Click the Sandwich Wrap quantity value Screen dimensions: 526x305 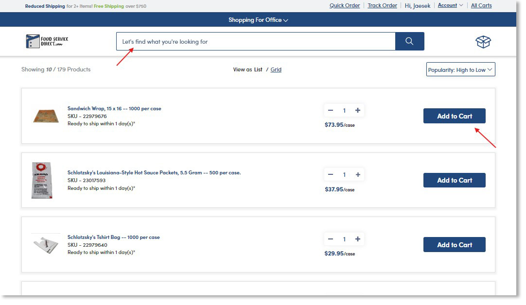(x=344, y=111)
